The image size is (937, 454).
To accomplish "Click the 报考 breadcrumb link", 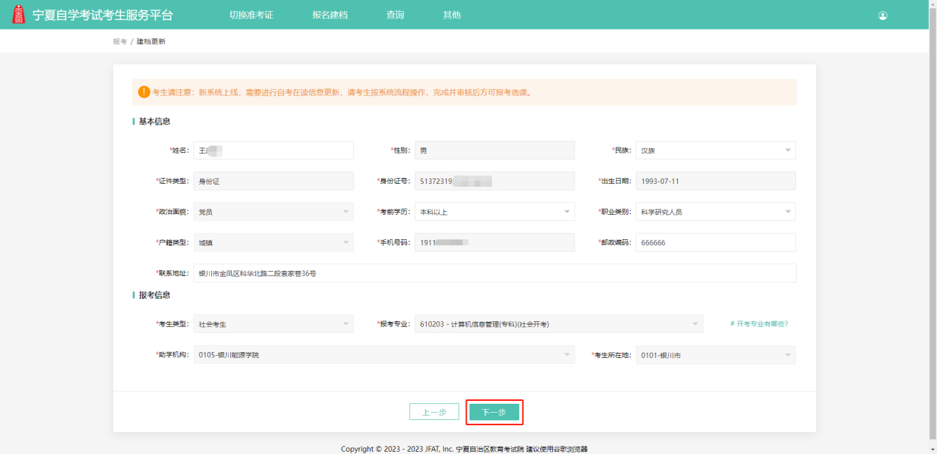I will pos(120,41).
